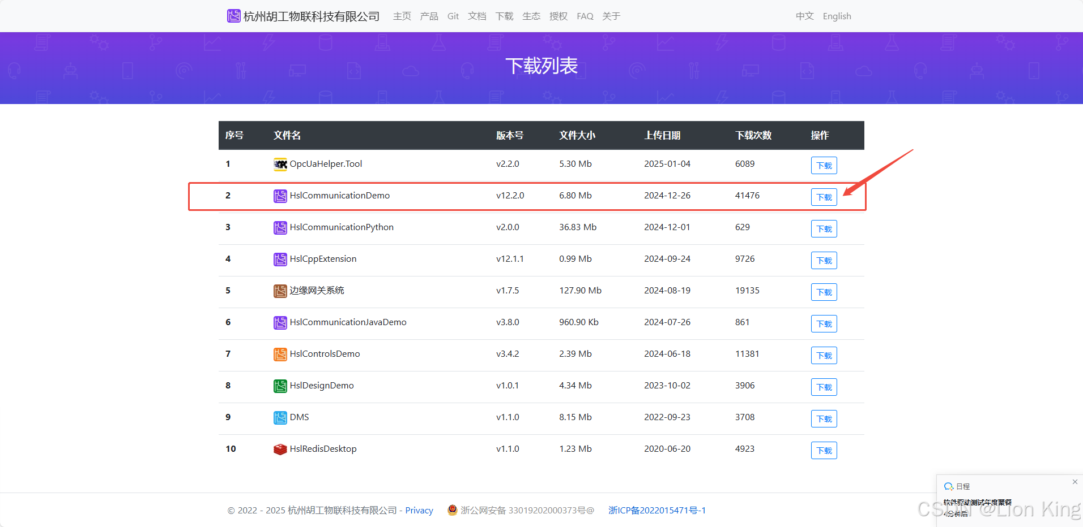The width and height of the screenshot is (1083, 527).
Task: Open the Privacy link in footer
Action: tap(419, 511)
